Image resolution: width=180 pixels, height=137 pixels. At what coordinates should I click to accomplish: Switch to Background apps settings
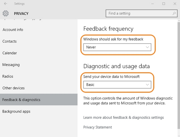click(16, 111)
